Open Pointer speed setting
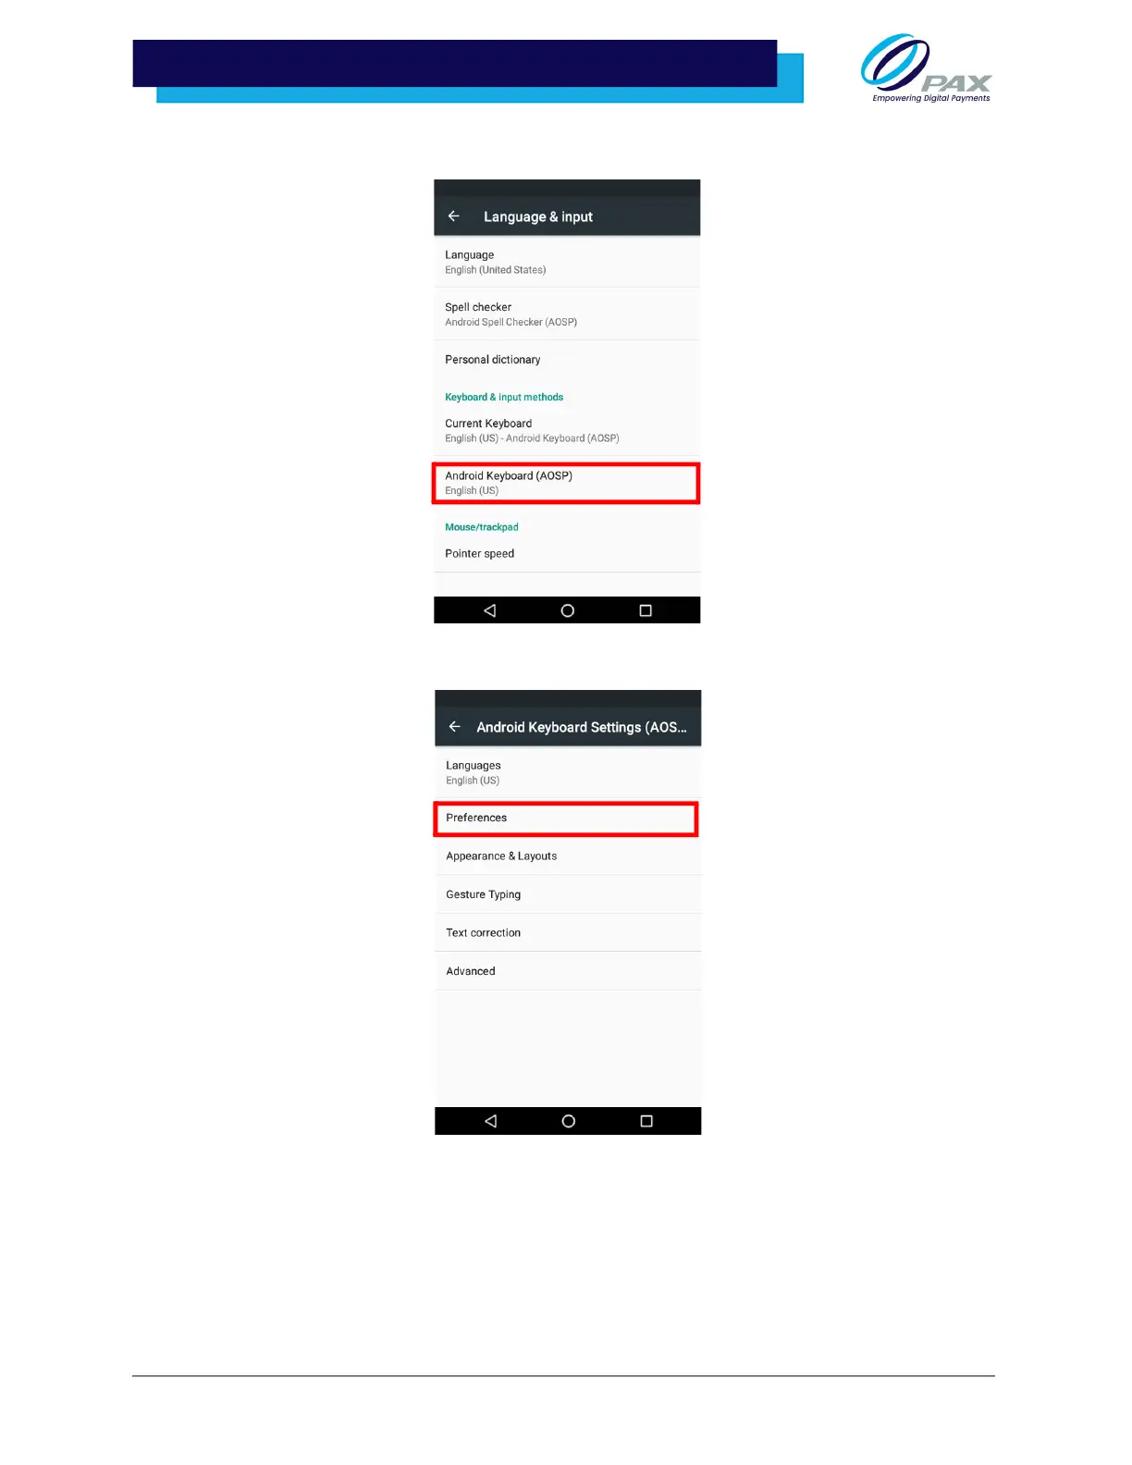The image size is (1132, 1465). [567, 554]
